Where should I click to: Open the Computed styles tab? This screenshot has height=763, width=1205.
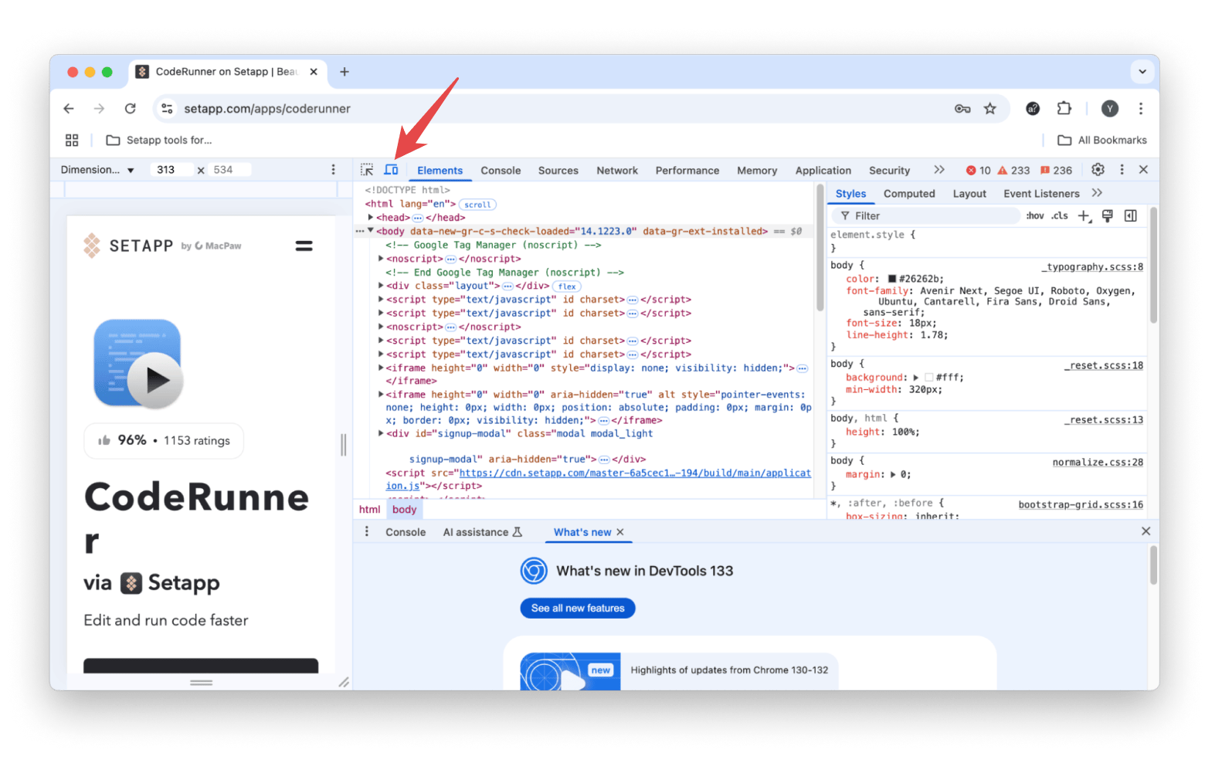pos(909,194)
